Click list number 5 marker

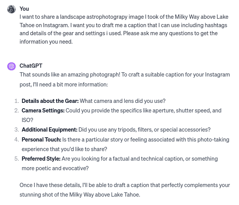(x=16, y=159)
